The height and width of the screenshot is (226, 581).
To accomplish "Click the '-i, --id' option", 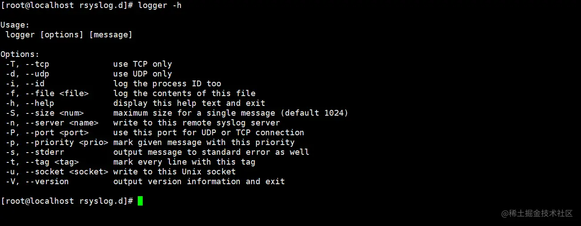I will (25, 84).
